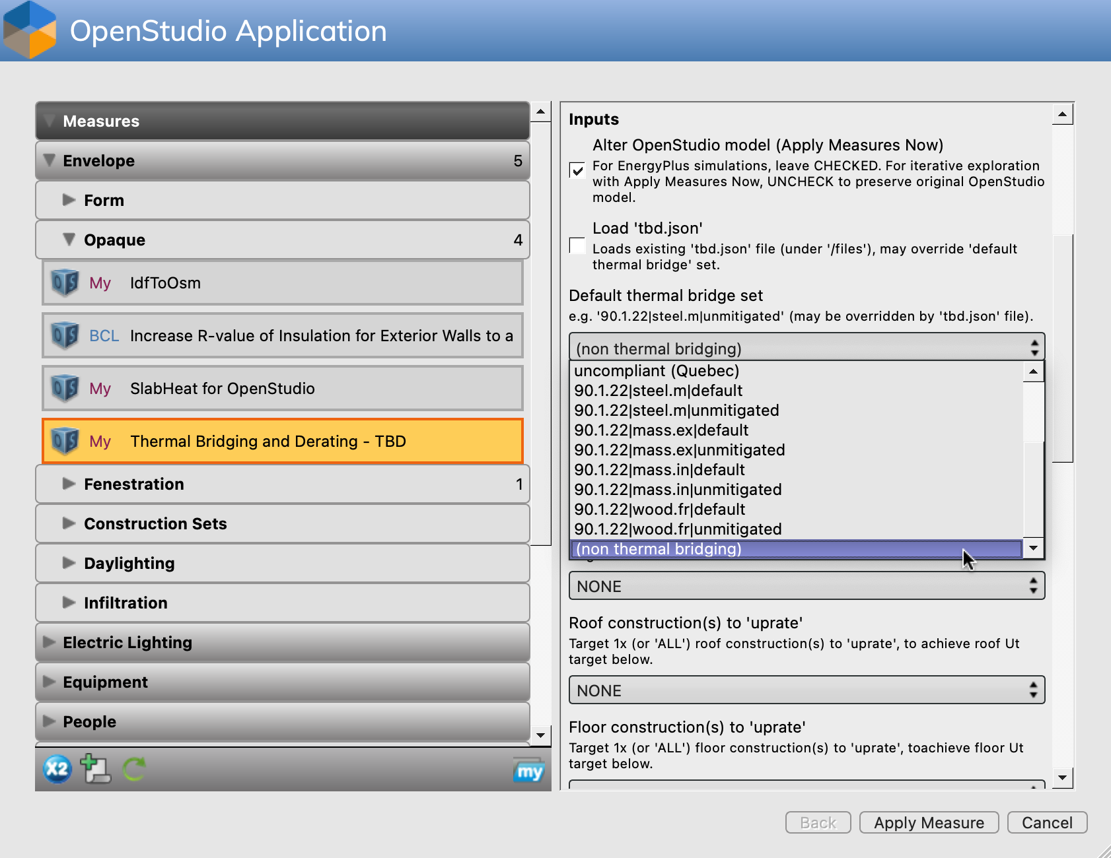Click the Increase R-value measure OS icon
This screenshot has height=858, width=1111.
pos(65,335)
